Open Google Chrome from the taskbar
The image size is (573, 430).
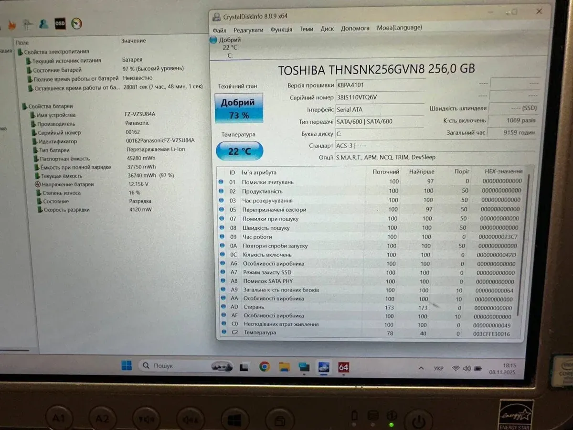click(265, 366)
